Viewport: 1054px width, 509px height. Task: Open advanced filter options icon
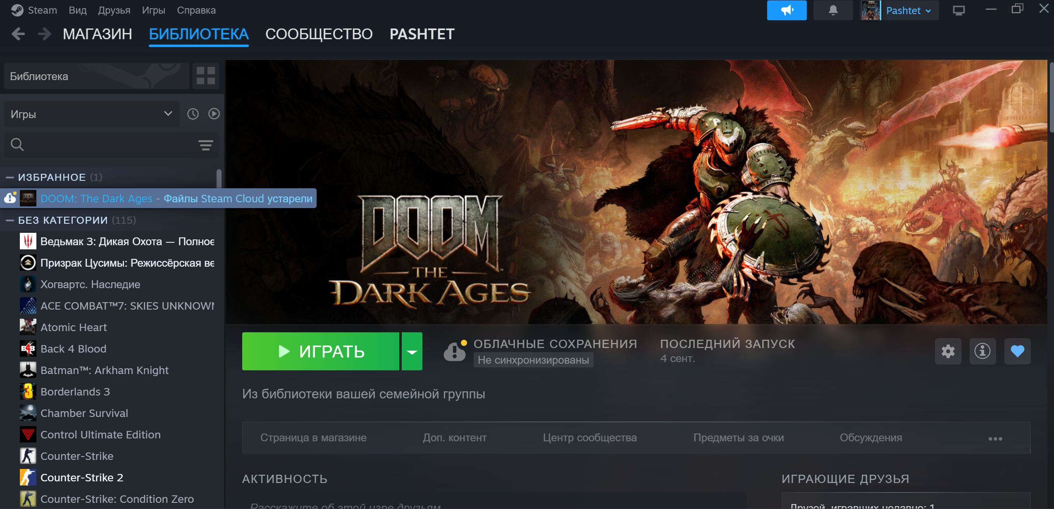pyautogui.click(x=205, y=145)
